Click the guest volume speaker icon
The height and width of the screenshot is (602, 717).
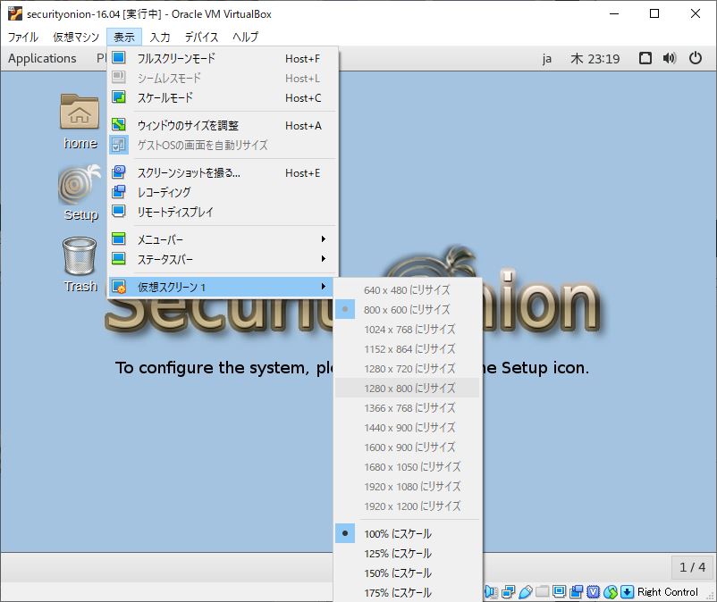click(x=670, y=58)
